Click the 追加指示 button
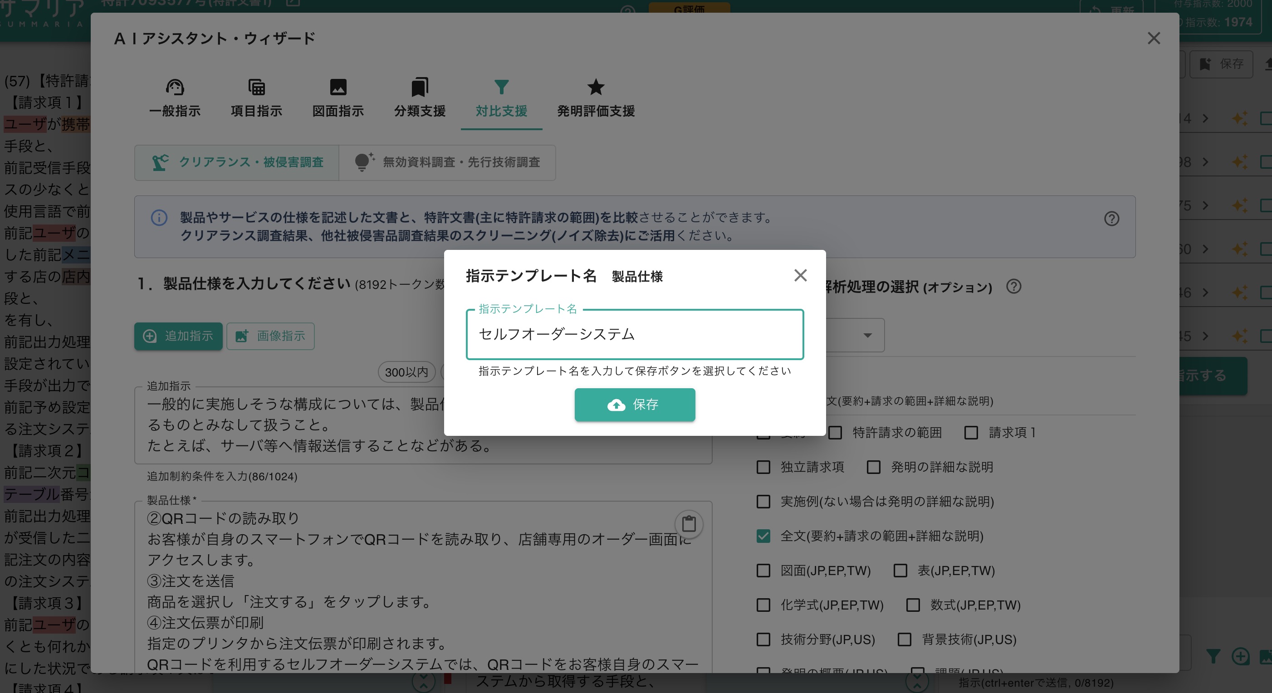The width and height of the screenshot is (1272, 693). pyautogui.click(x=178, y=336)
